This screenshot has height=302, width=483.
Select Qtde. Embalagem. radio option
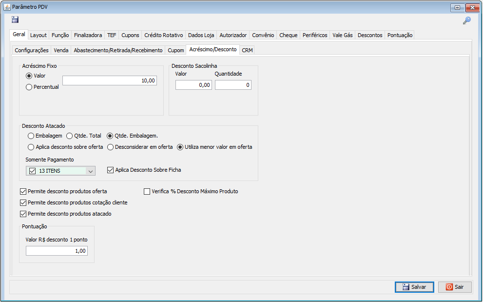pos(110,136)
